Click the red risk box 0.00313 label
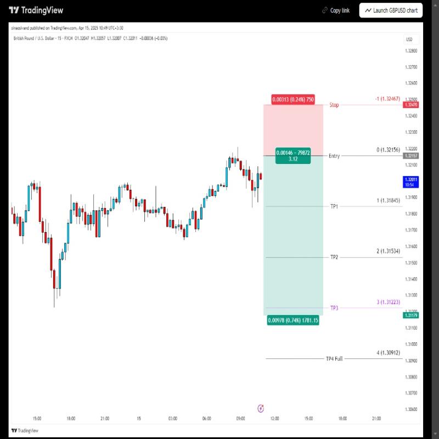The height and width of the screenshot is (439, 439). pos(293,99)
